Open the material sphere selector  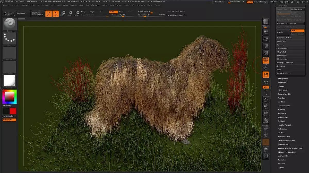10,81
